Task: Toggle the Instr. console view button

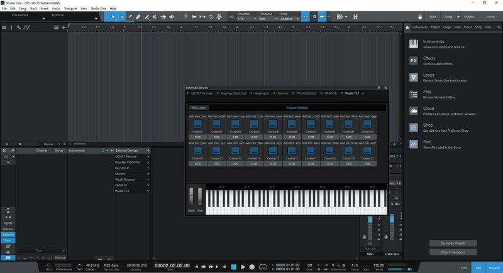Action: point(8,240)
